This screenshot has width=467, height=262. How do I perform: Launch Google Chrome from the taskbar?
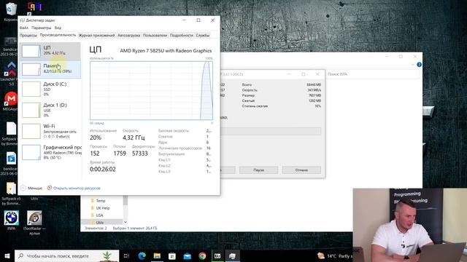tap(202, 255)
